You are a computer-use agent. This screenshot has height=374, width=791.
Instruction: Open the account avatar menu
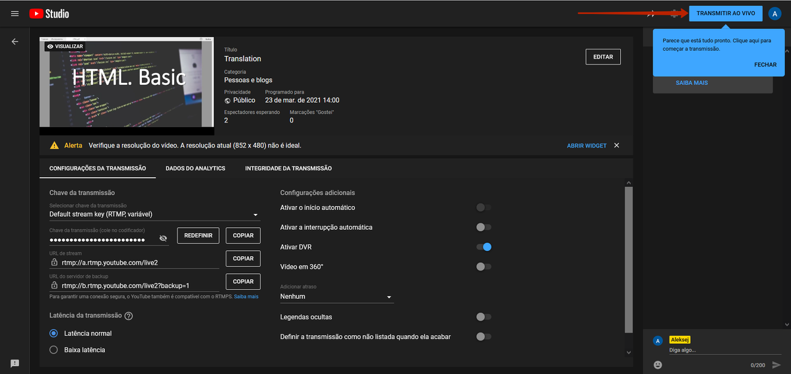tap(775, 14)
